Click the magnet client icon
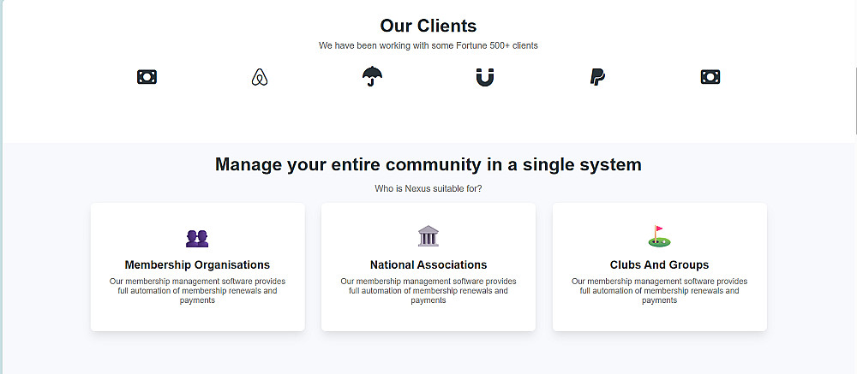The width and height of the screenshot is (857, 374). 485,78
